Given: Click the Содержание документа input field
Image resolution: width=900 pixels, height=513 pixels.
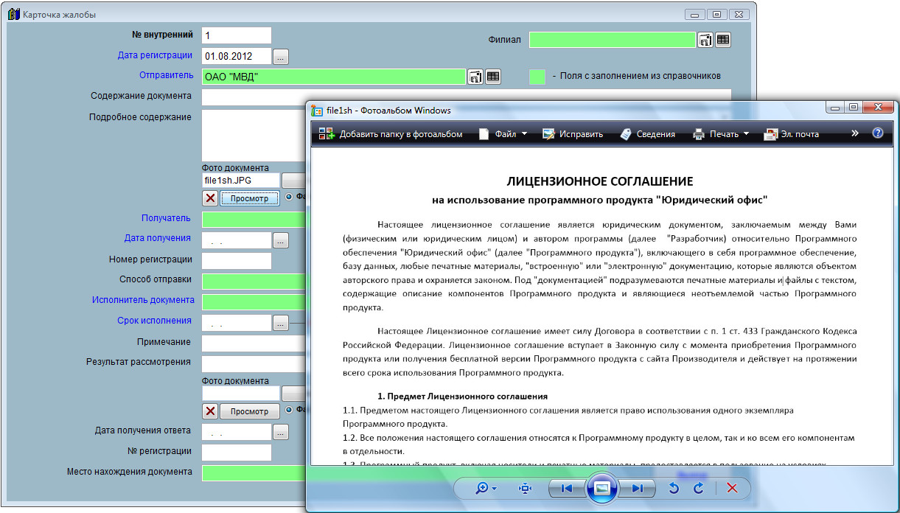Looking at the screenshot, I should point(466,97).
